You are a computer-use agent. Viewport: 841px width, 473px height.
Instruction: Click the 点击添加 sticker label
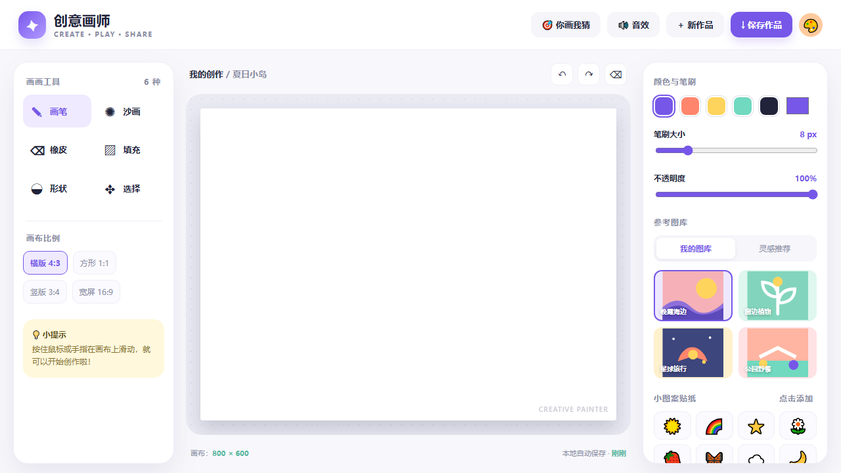pyautogui.click(x=796, y=399)
